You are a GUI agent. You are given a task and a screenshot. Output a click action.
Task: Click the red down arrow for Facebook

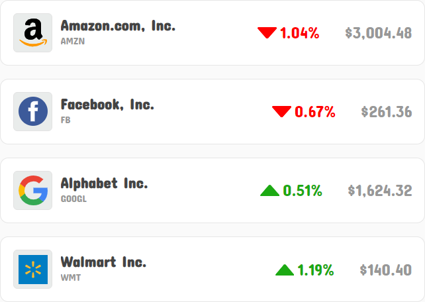pos(281,112)
